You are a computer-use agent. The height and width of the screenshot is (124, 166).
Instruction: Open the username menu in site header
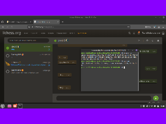click(x=151, y=33)
